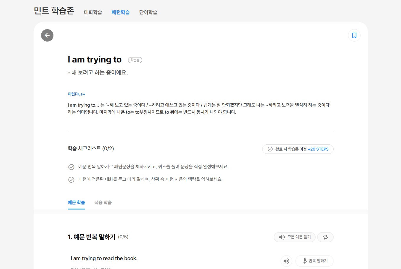
Task: Click the 학습중 status badge
Action: (135, 60)
